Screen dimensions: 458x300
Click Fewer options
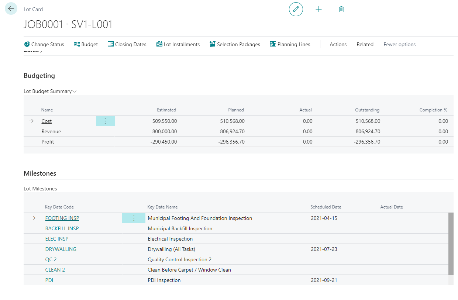click(399, 44)
